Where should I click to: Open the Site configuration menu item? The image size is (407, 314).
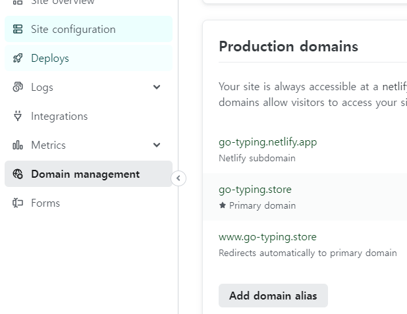(x=73, y=30)
